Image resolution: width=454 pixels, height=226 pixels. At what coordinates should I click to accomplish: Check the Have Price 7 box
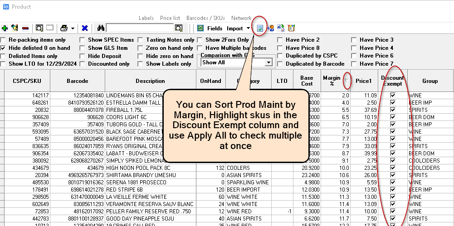354,64
